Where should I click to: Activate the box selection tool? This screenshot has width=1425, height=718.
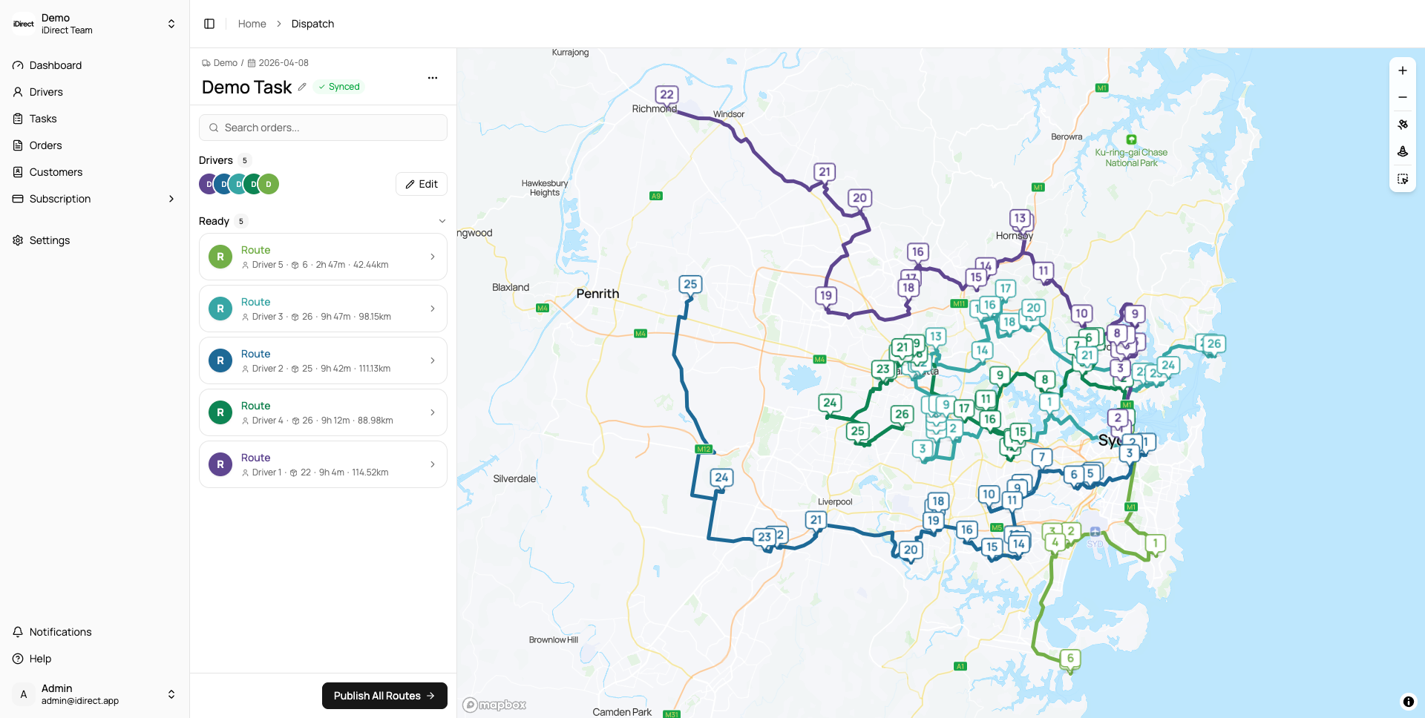(1402, 179)
